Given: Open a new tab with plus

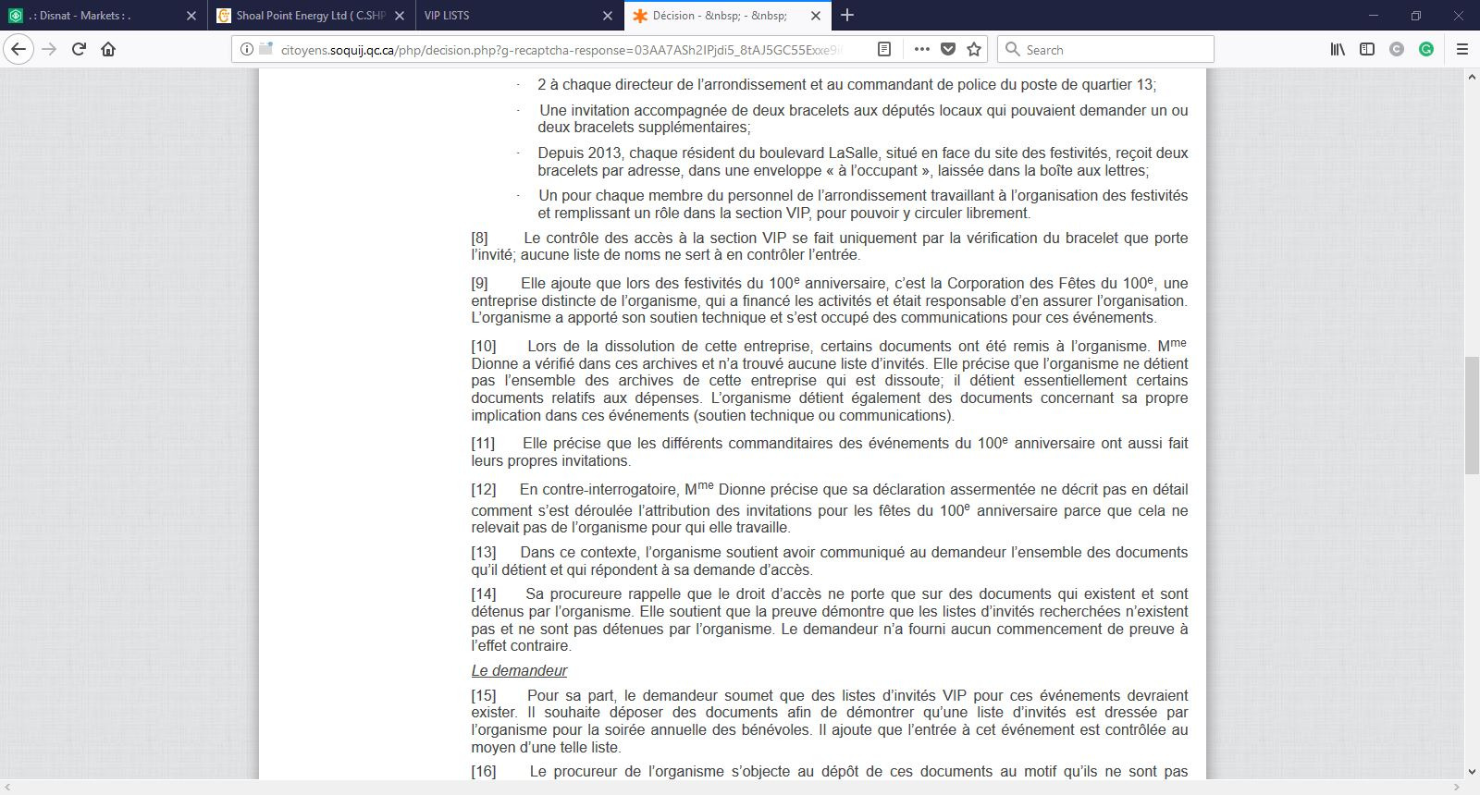Looking at the screenshot, I should pyautogui.click(x=847, y=15).
